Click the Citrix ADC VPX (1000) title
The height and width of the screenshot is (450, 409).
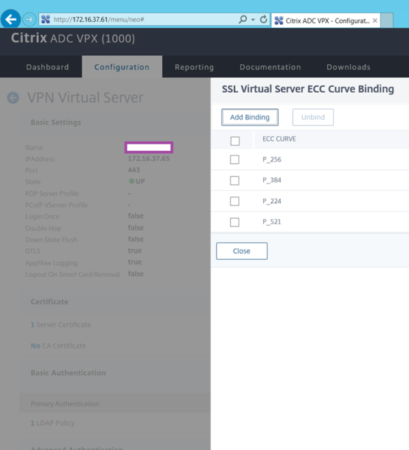(73, 38)
